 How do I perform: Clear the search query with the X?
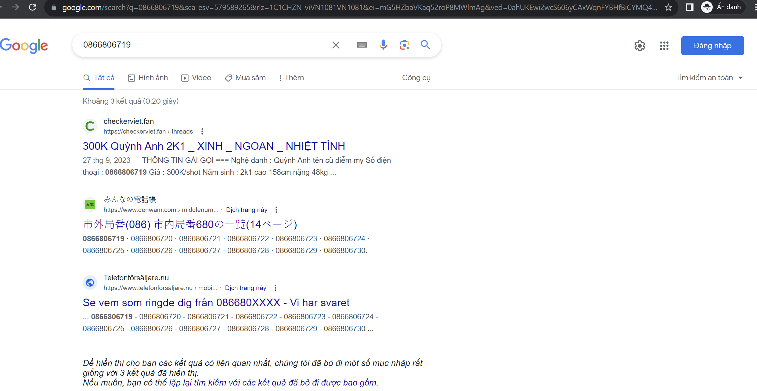point(336,45)
